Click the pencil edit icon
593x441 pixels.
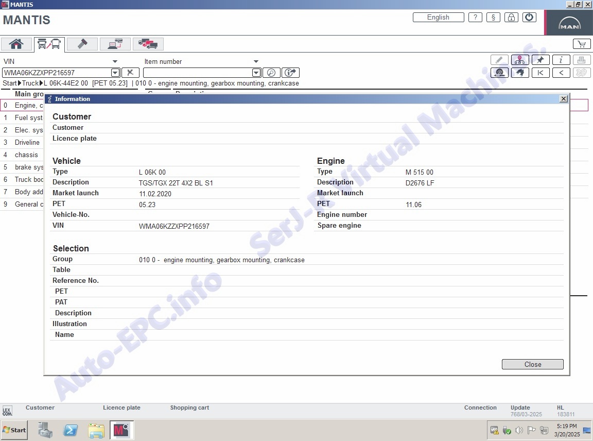(x=499, y=60)
